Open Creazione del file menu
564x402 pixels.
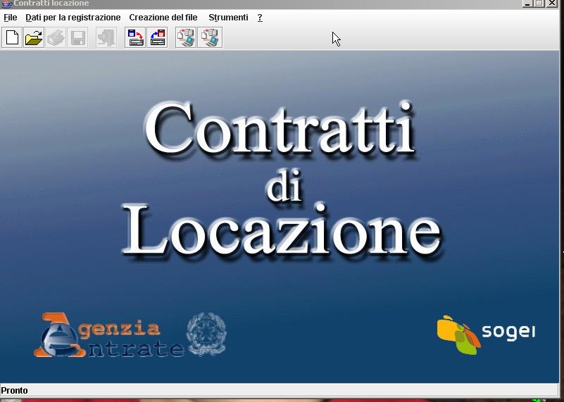coord(163,18)
